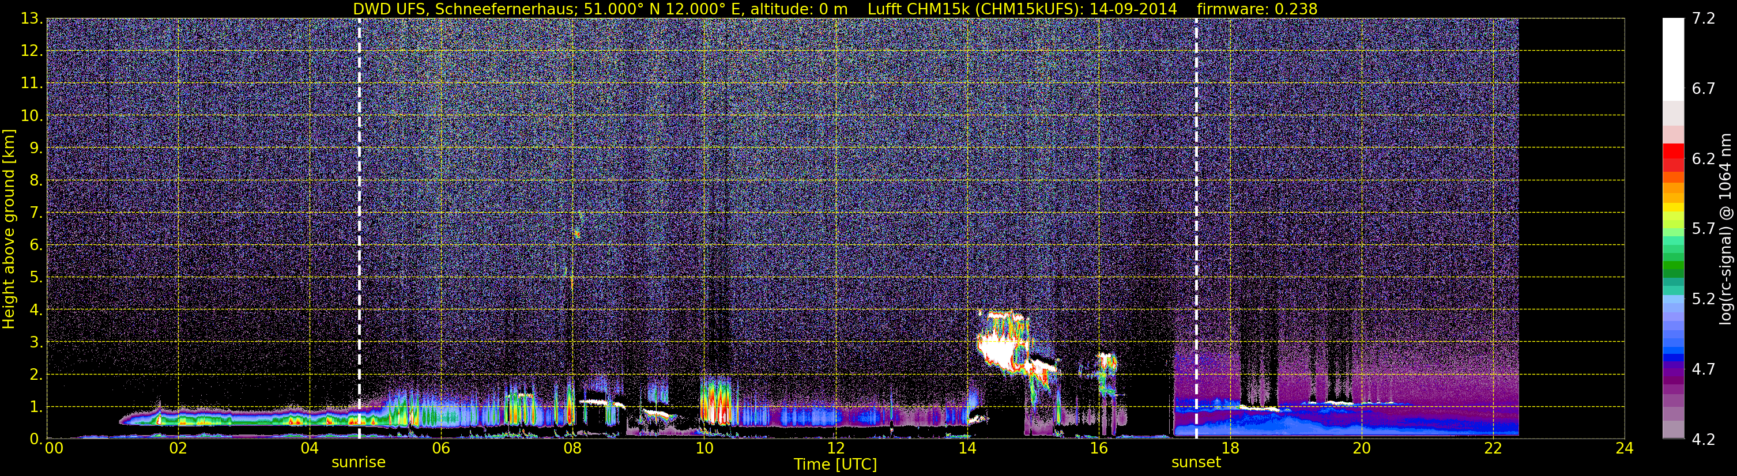Click the time tick label '04'
The image size is (1737, 476).
click(x=310, y=449)
